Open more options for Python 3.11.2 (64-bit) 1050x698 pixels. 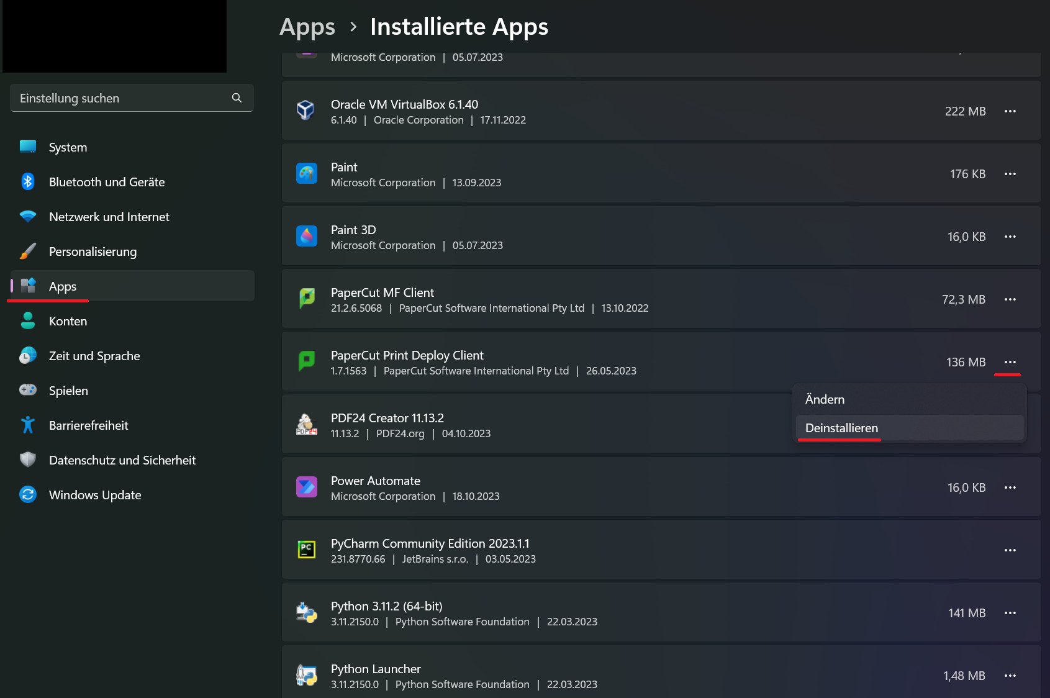(x=1010, y=613)
